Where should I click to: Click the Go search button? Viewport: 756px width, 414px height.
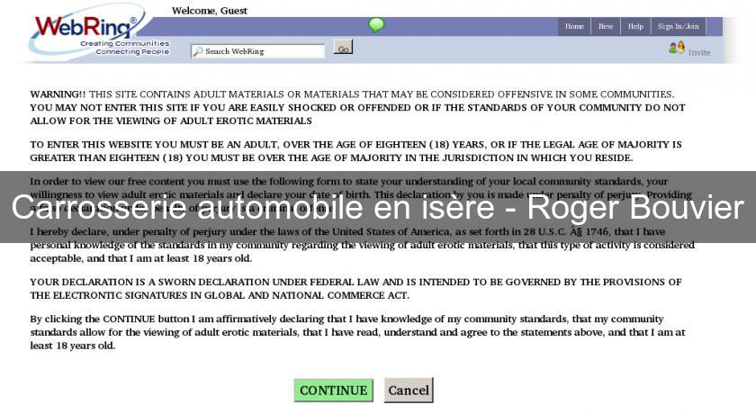[343, 47]
